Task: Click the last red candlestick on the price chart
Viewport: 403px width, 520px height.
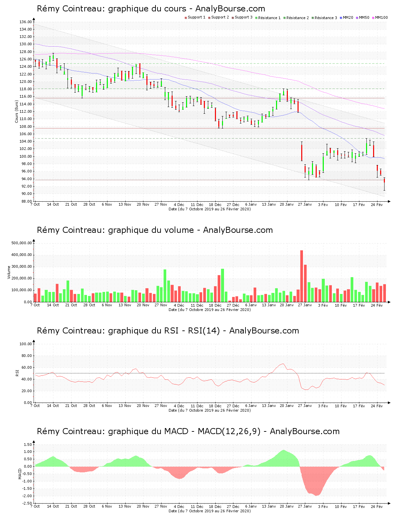Action: click(384, 184)
